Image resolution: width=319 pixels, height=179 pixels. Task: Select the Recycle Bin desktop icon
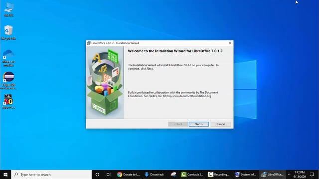point(9,32)
